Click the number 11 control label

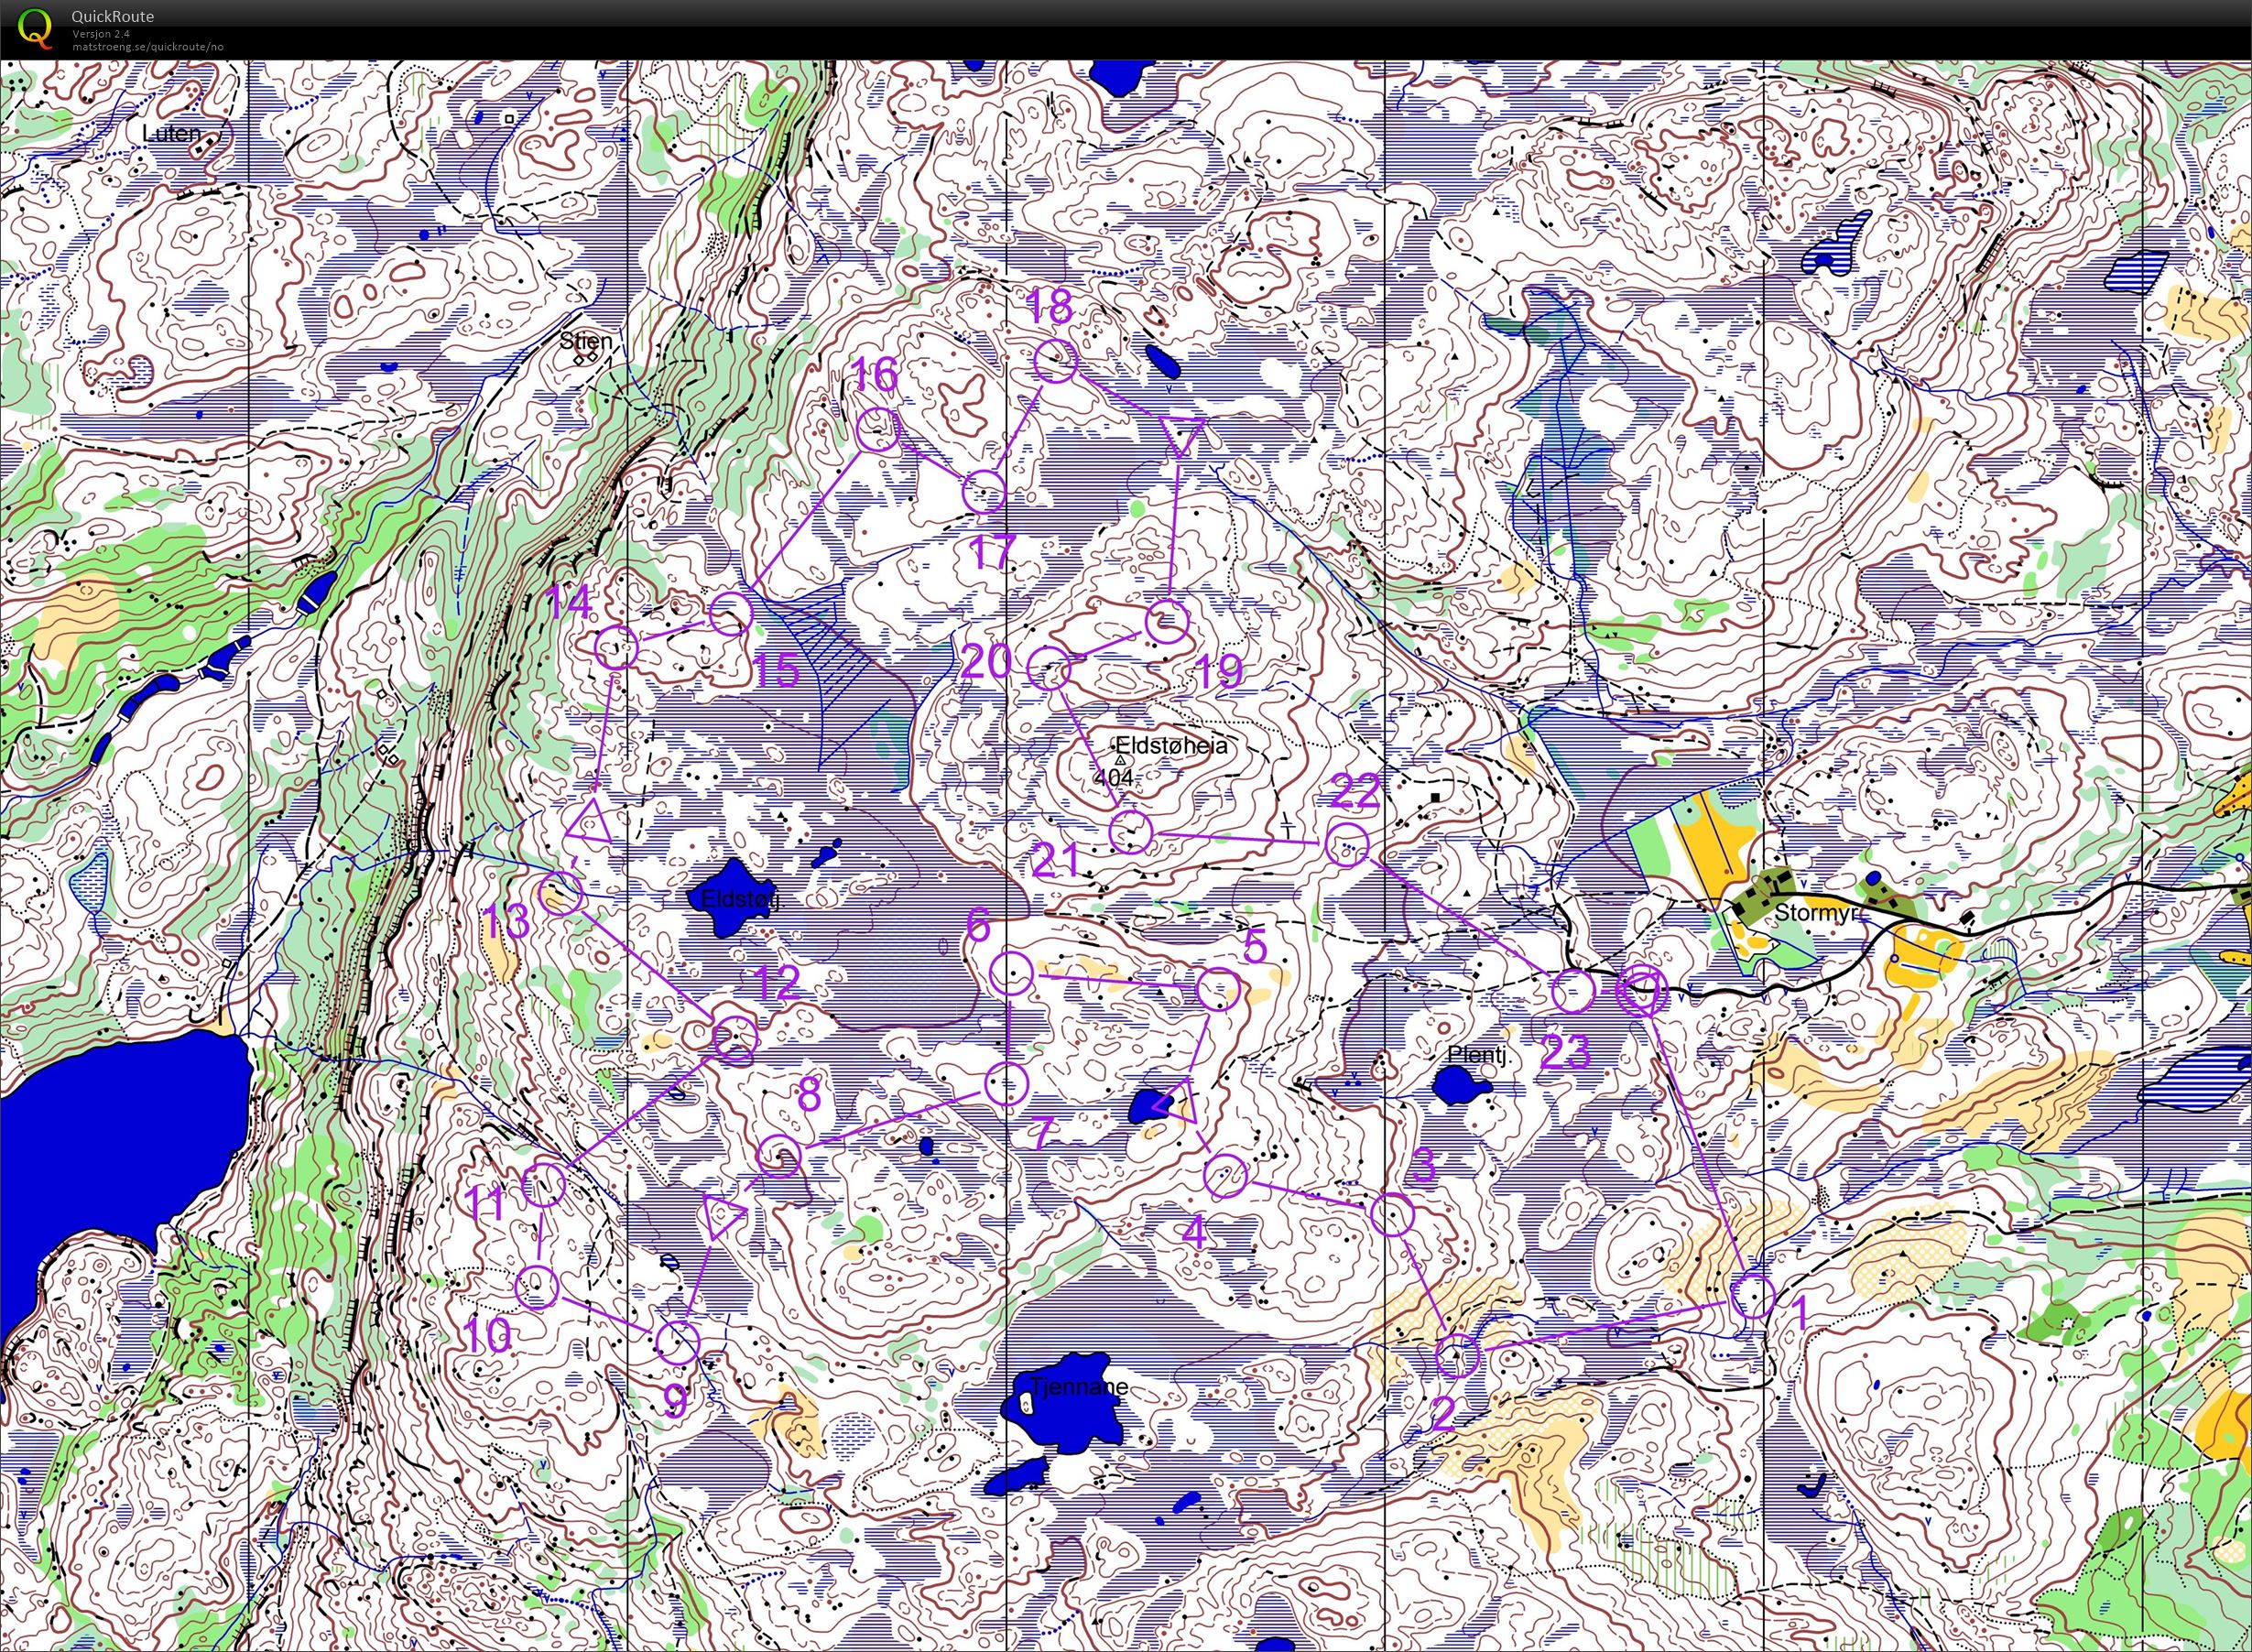point(485,1203)
